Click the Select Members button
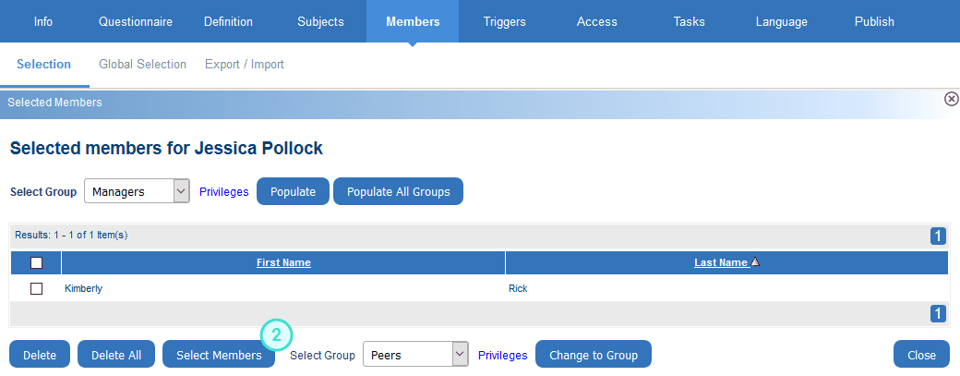This screenshot has height=376, width=960. tap(219, 355)
